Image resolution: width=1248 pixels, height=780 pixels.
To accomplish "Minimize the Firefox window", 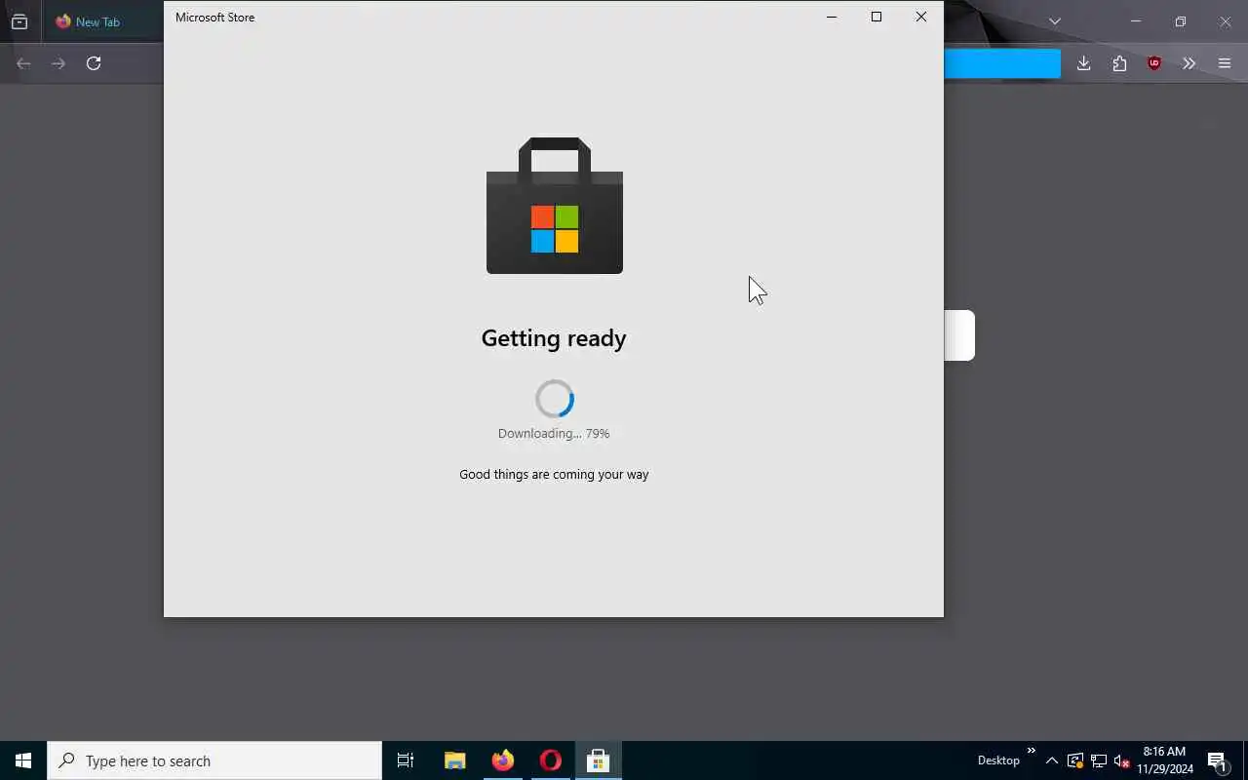I will [x=1136, y=21].
